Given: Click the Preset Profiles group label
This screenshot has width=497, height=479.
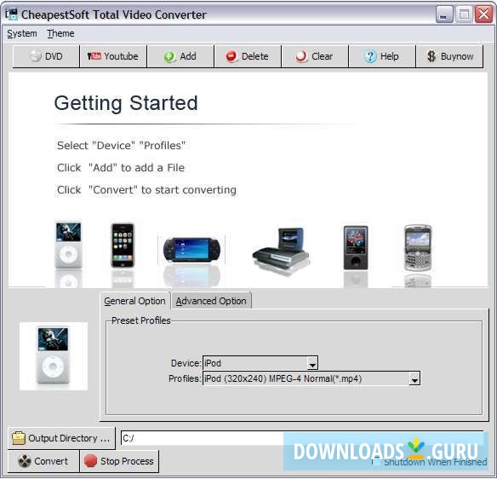Looking at the screenshot, I should tap(141, 320).
